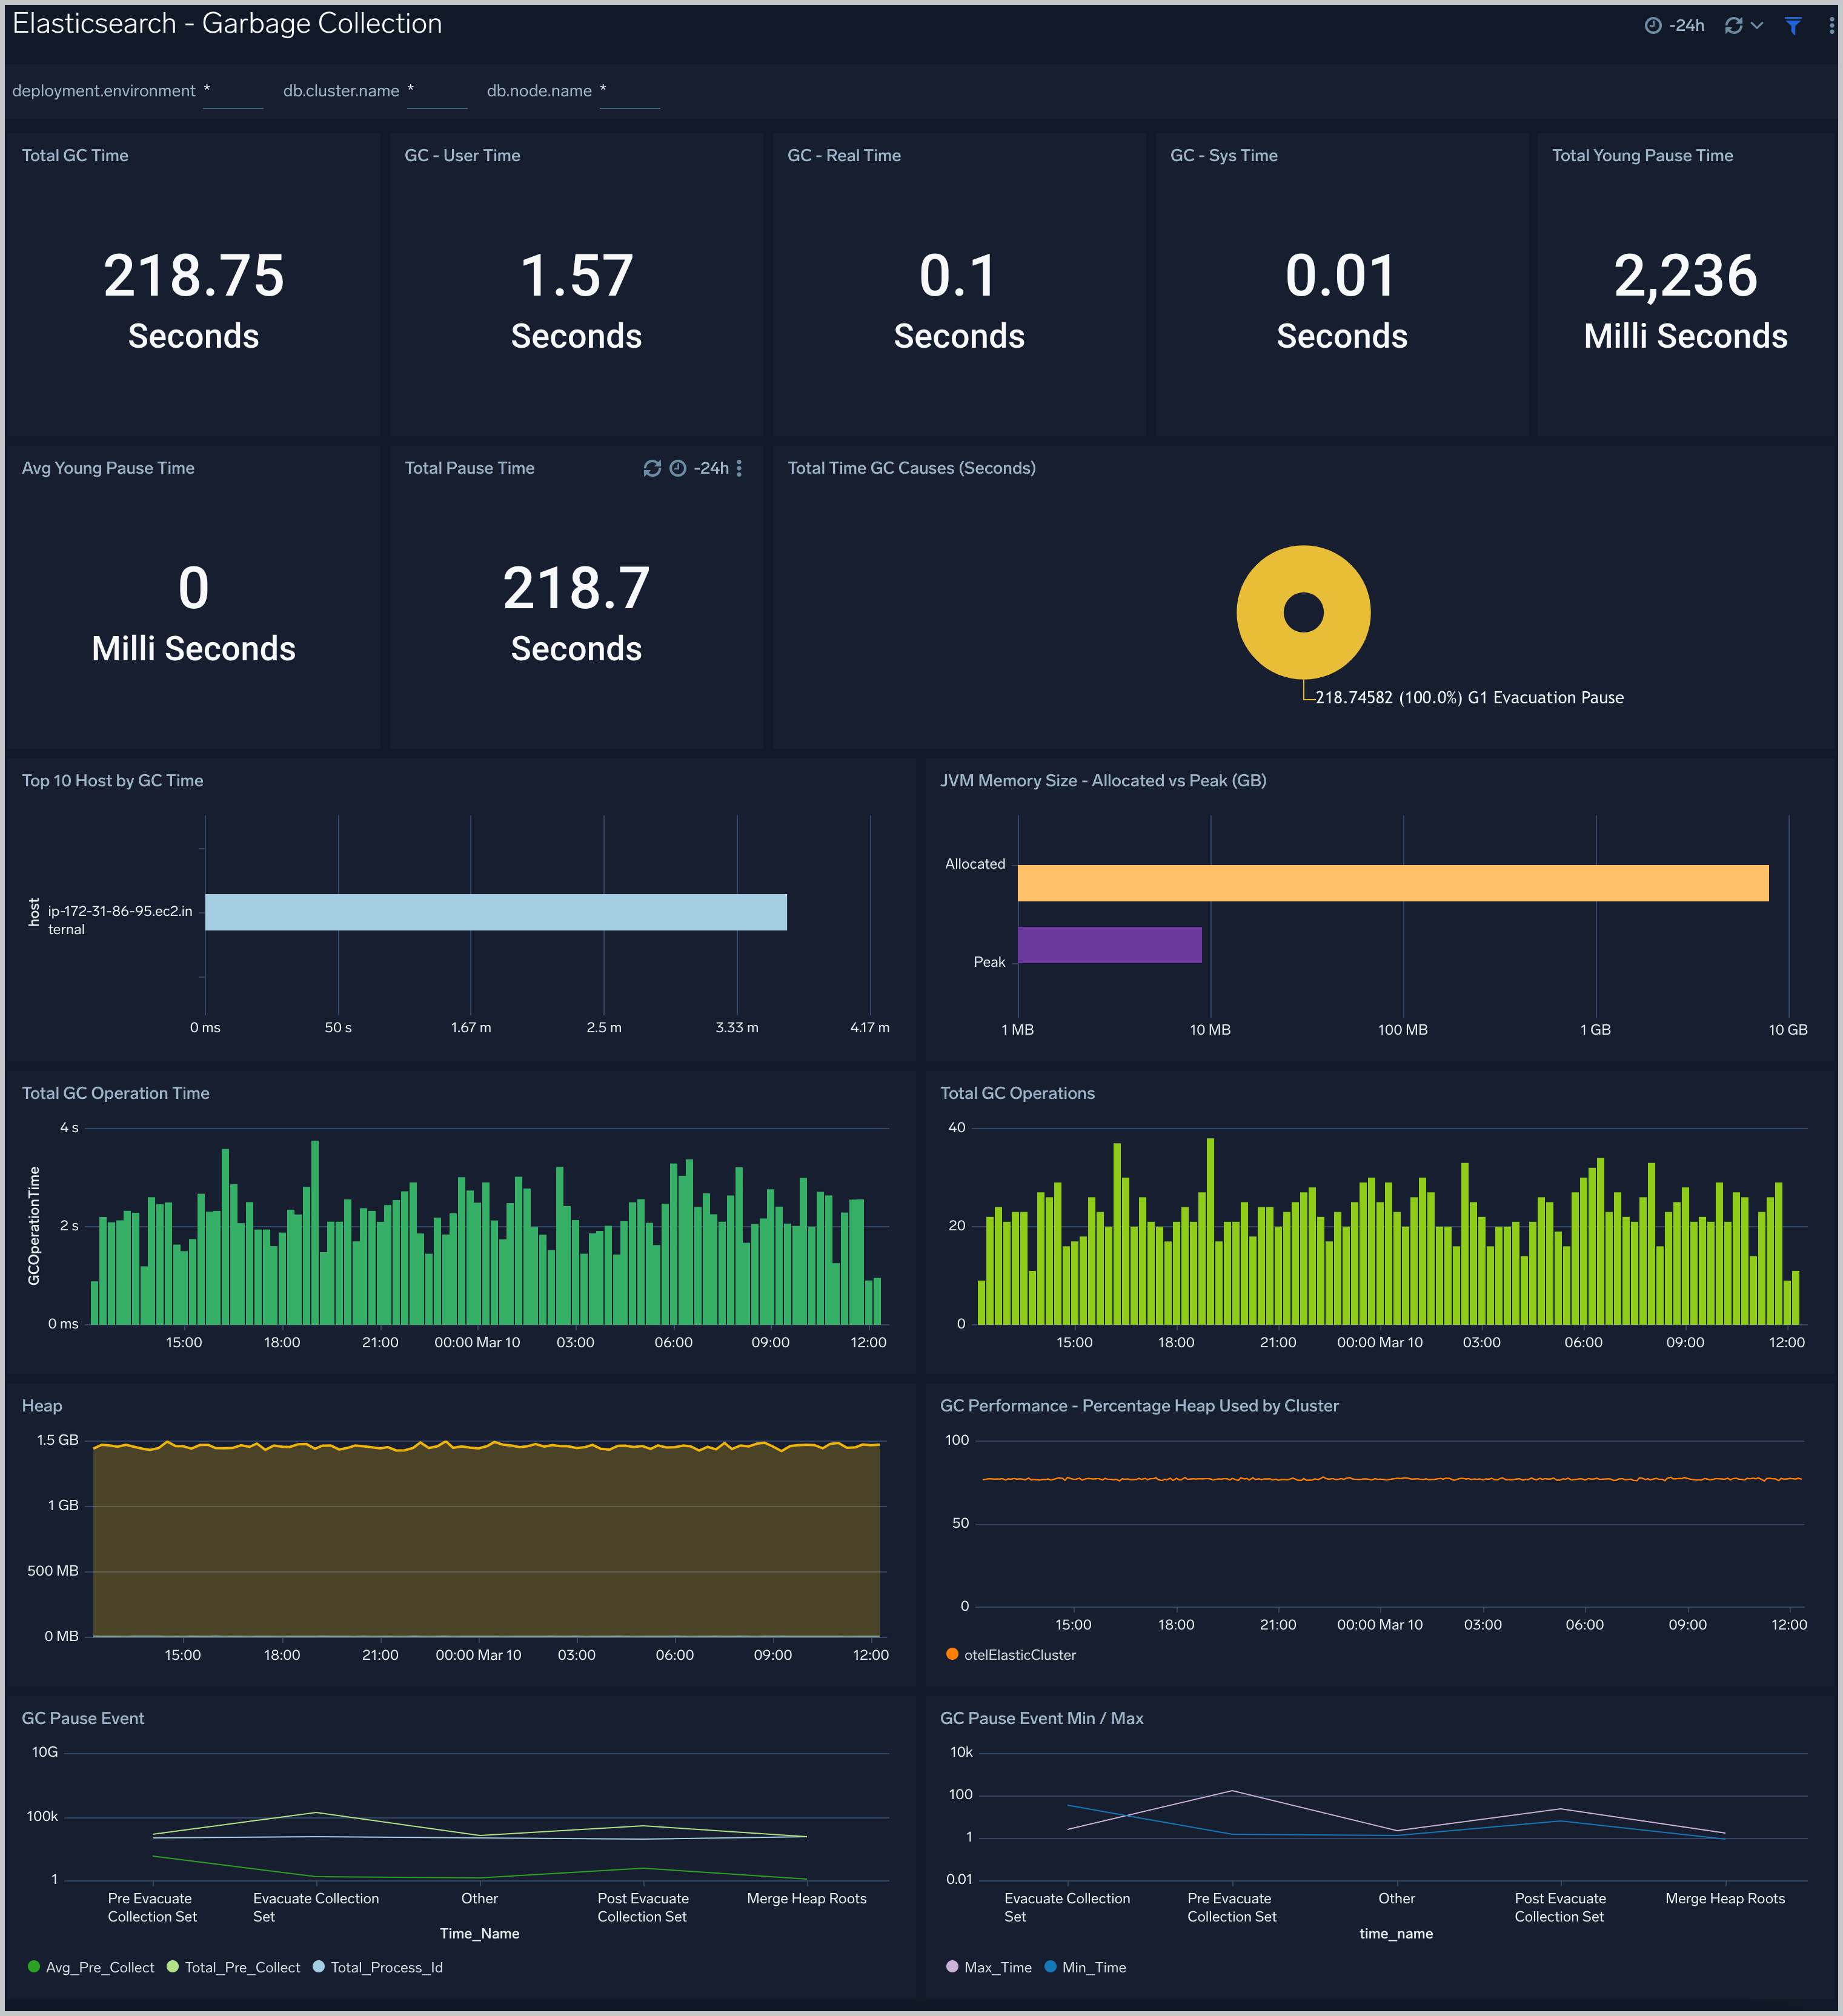Click the Heap panel title
Viewport: 1843px width, 2016px height.
point(42,1406)
